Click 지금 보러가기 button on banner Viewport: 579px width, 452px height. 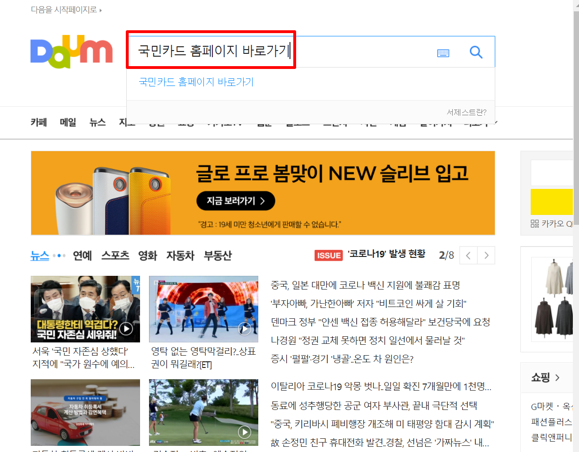tap(236, 201)
